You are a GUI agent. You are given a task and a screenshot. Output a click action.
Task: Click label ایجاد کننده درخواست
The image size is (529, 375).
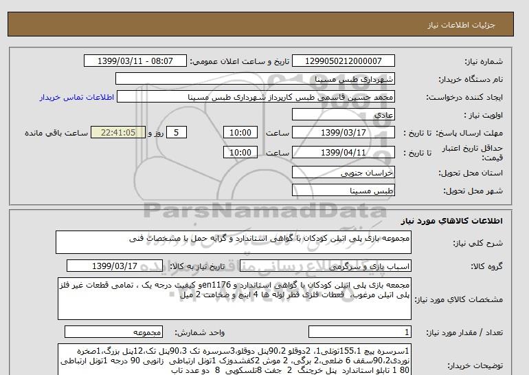coord(464,98)
